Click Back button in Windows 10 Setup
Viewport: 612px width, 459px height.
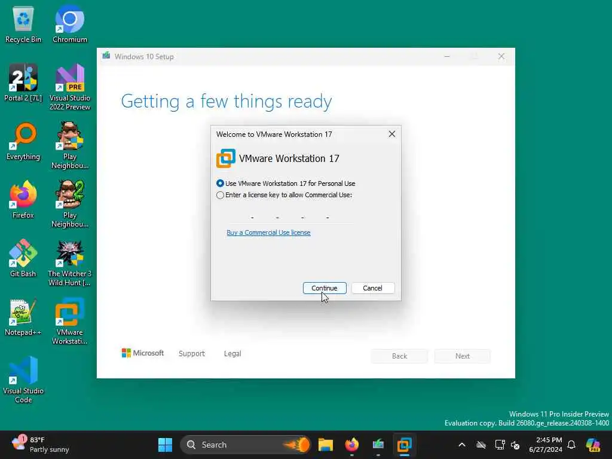399,356
